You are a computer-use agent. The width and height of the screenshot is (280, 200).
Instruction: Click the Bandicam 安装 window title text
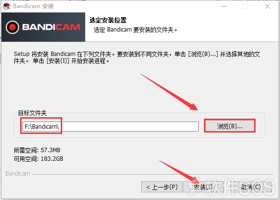click(x=34, y=6)
